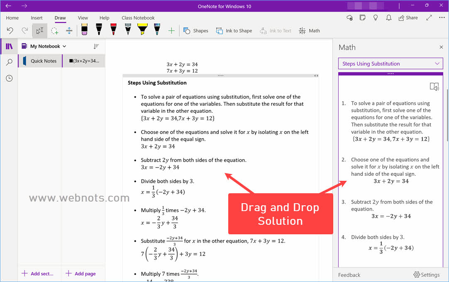Viewport: 449px width, 282px height.
Task: Click the Immersive Reader icon in Math pane
Action: 434,87
